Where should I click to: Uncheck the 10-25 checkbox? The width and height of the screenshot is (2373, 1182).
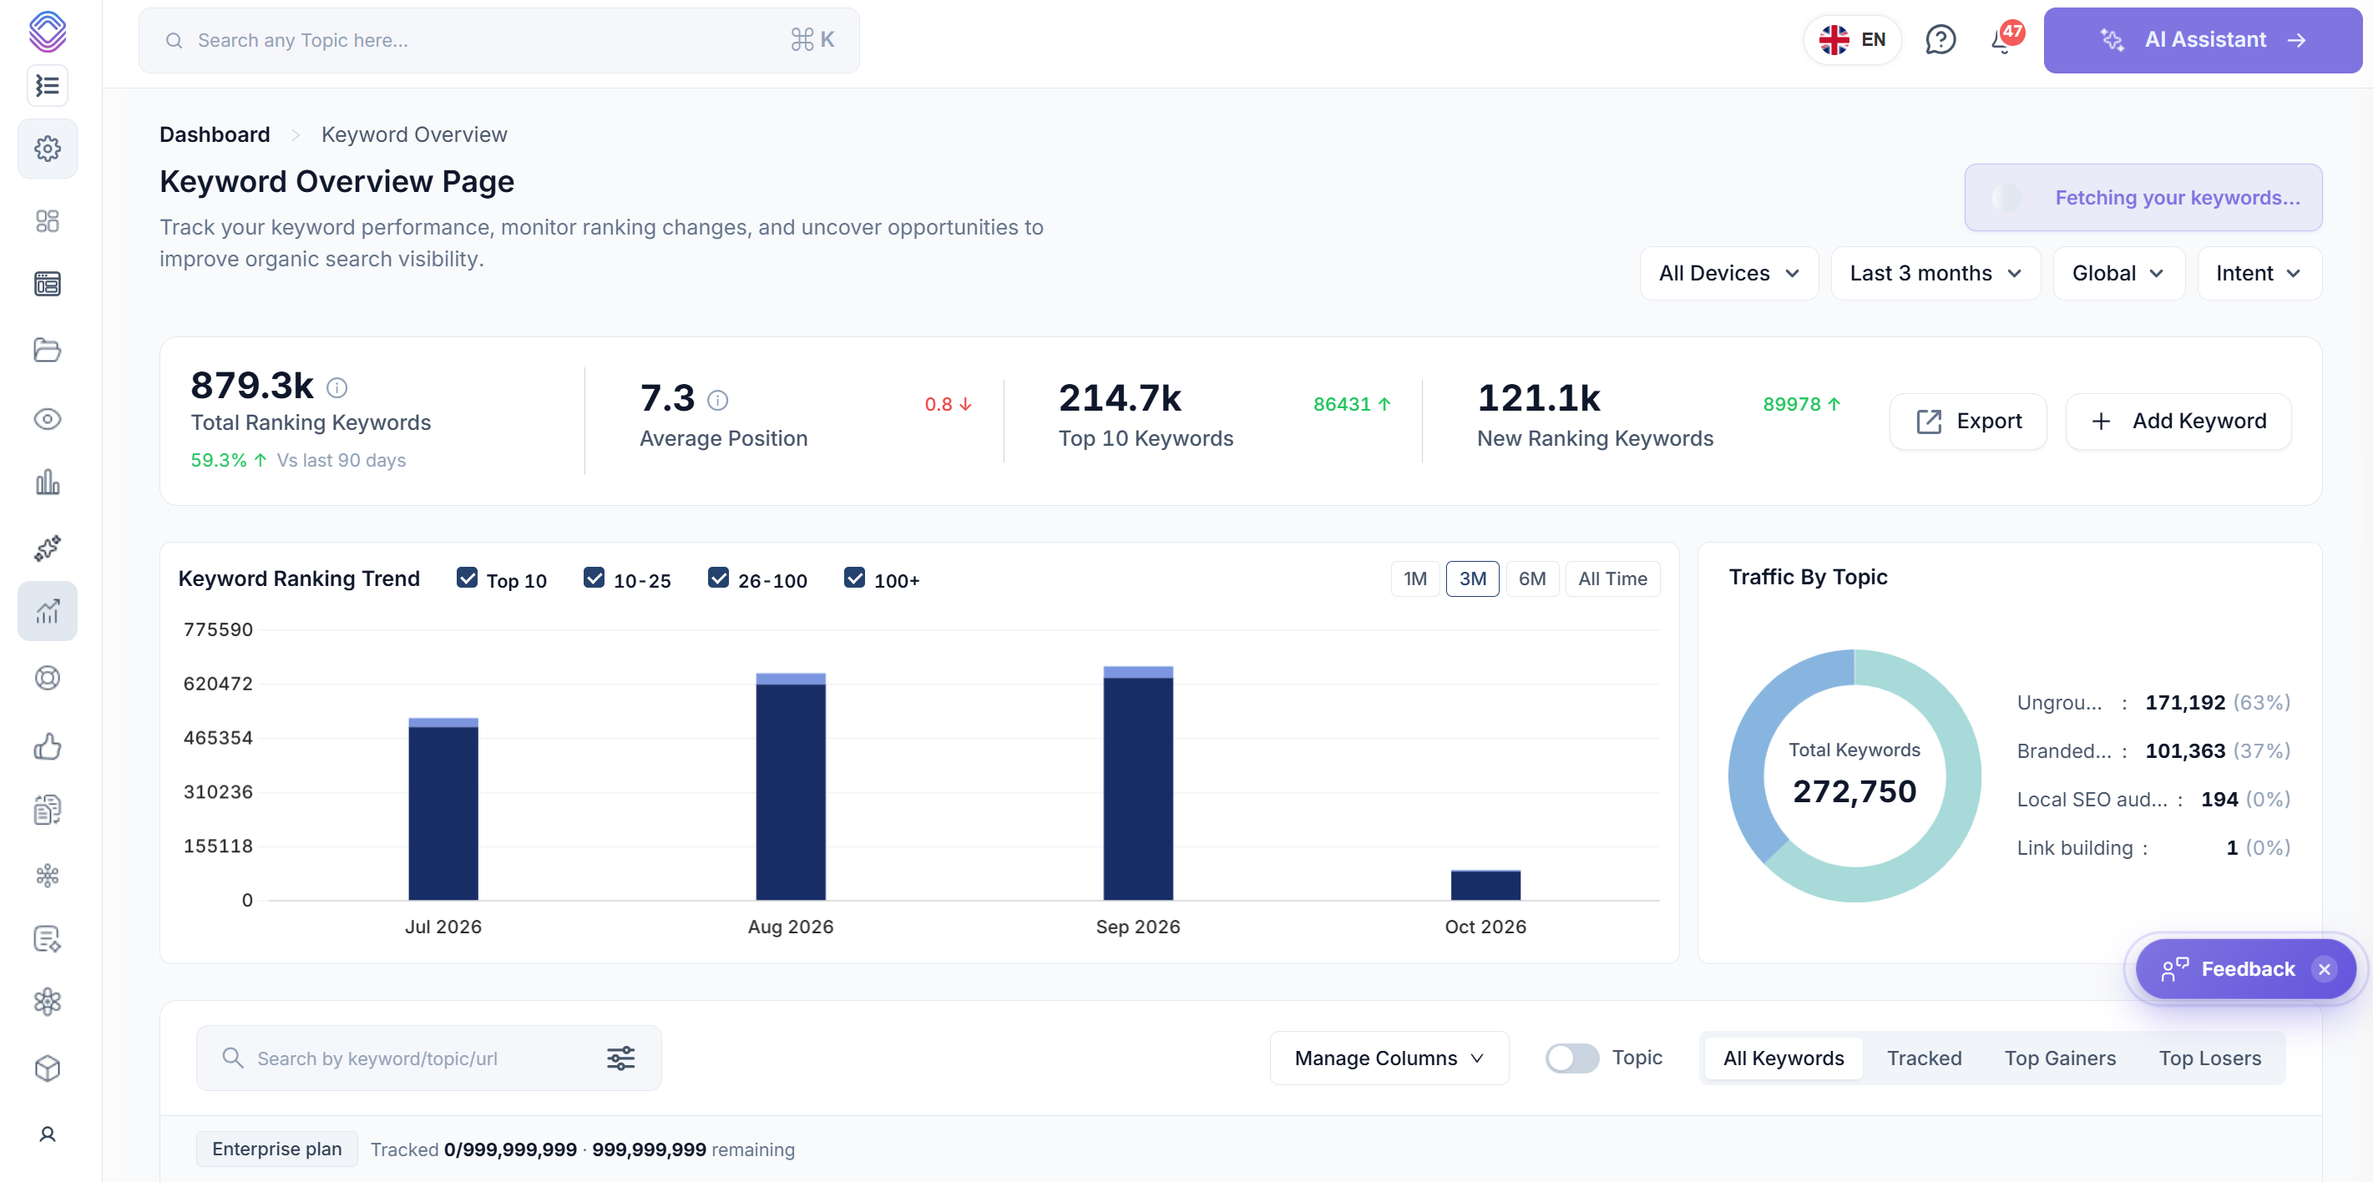pyautogui.click(x=595, y=578)
